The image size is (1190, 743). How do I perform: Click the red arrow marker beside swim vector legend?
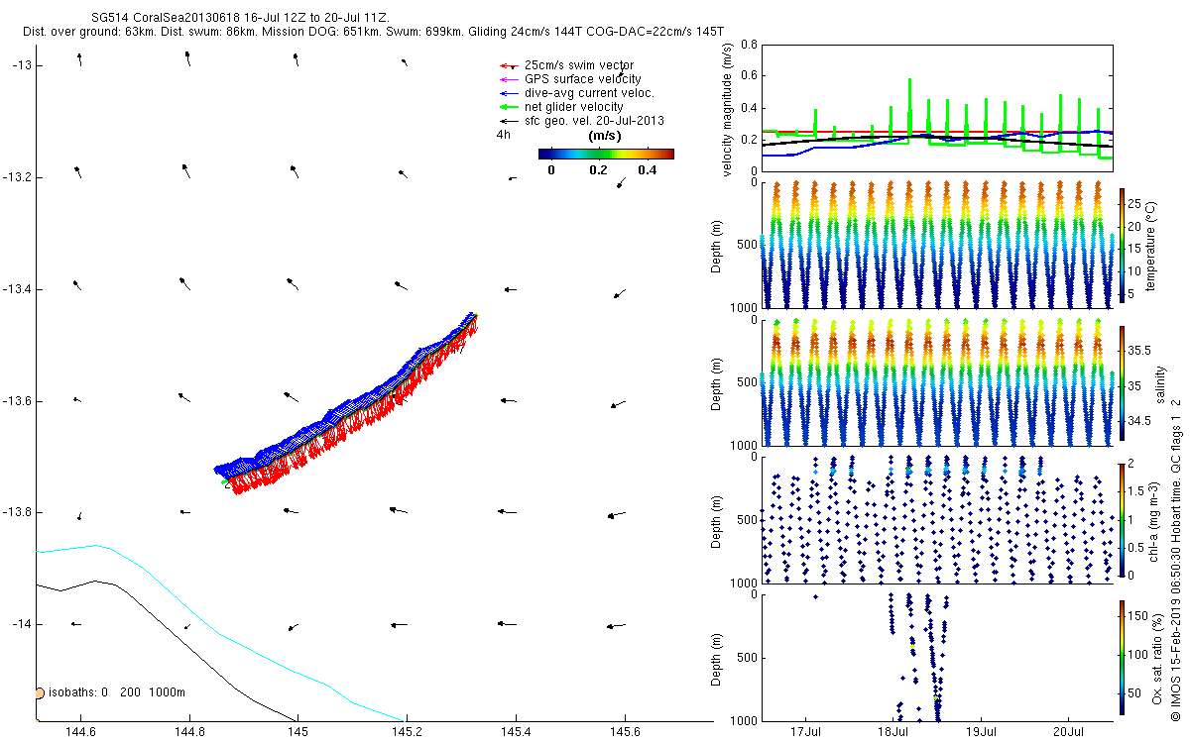509,65
